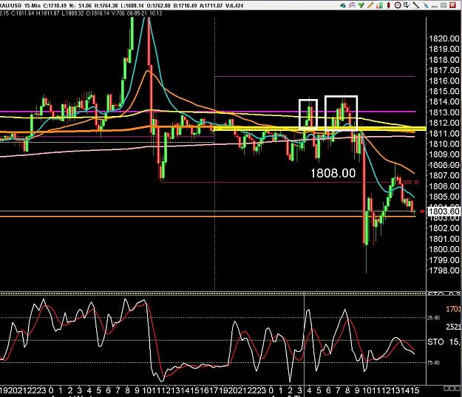The height and width of the screenshot is (397, 462).
Task: Open the bar chart style icon
Action: click(x=379, y=5)
